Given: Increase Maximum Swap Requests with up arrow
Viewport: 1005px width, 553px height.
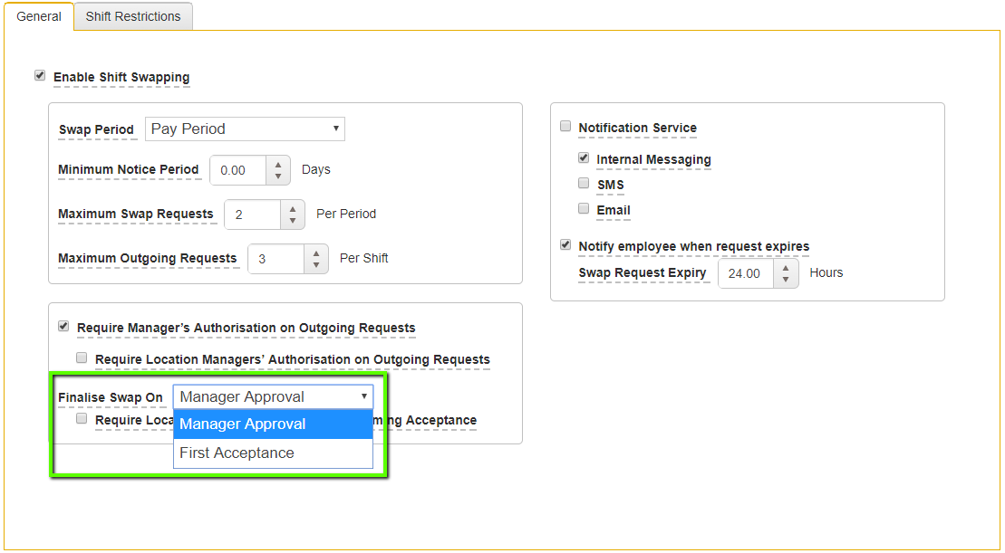Looking at the screenshot, I should [x=293, y=208].
